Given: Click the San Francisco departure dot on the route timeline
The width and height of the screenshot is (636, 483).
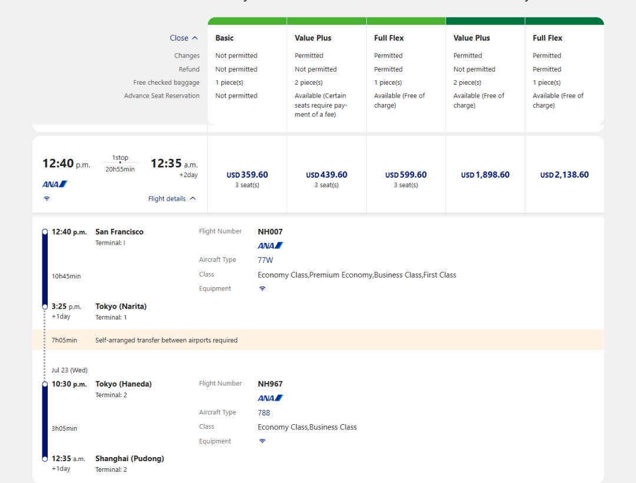Looking at the screenshot, I should click(45, 232).
